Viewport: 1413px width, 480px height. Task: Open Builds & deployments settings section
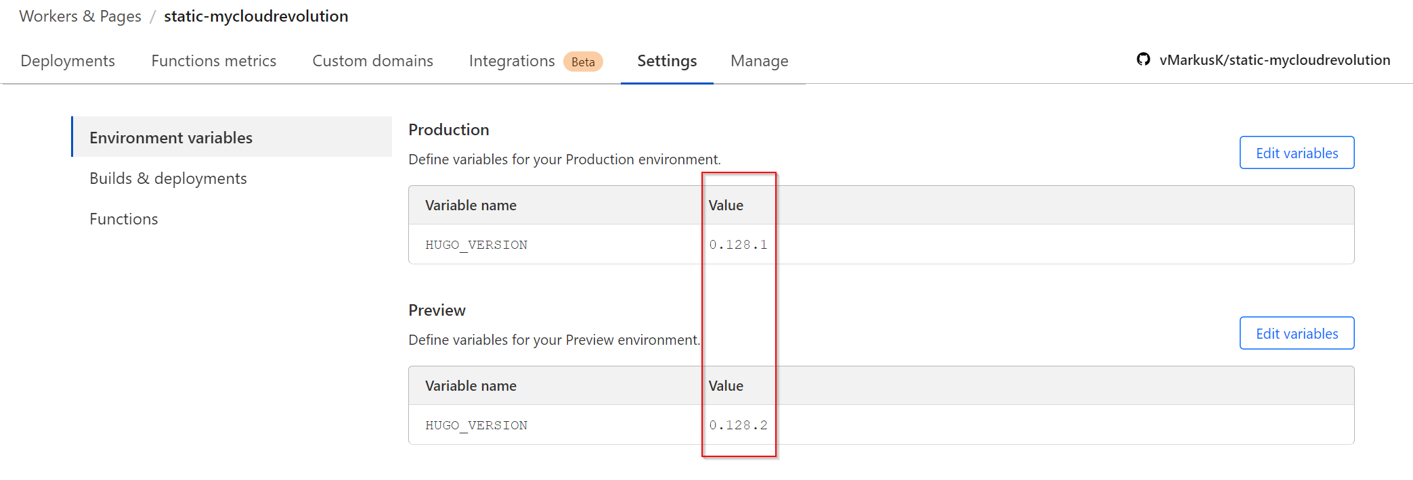[168, 178]
